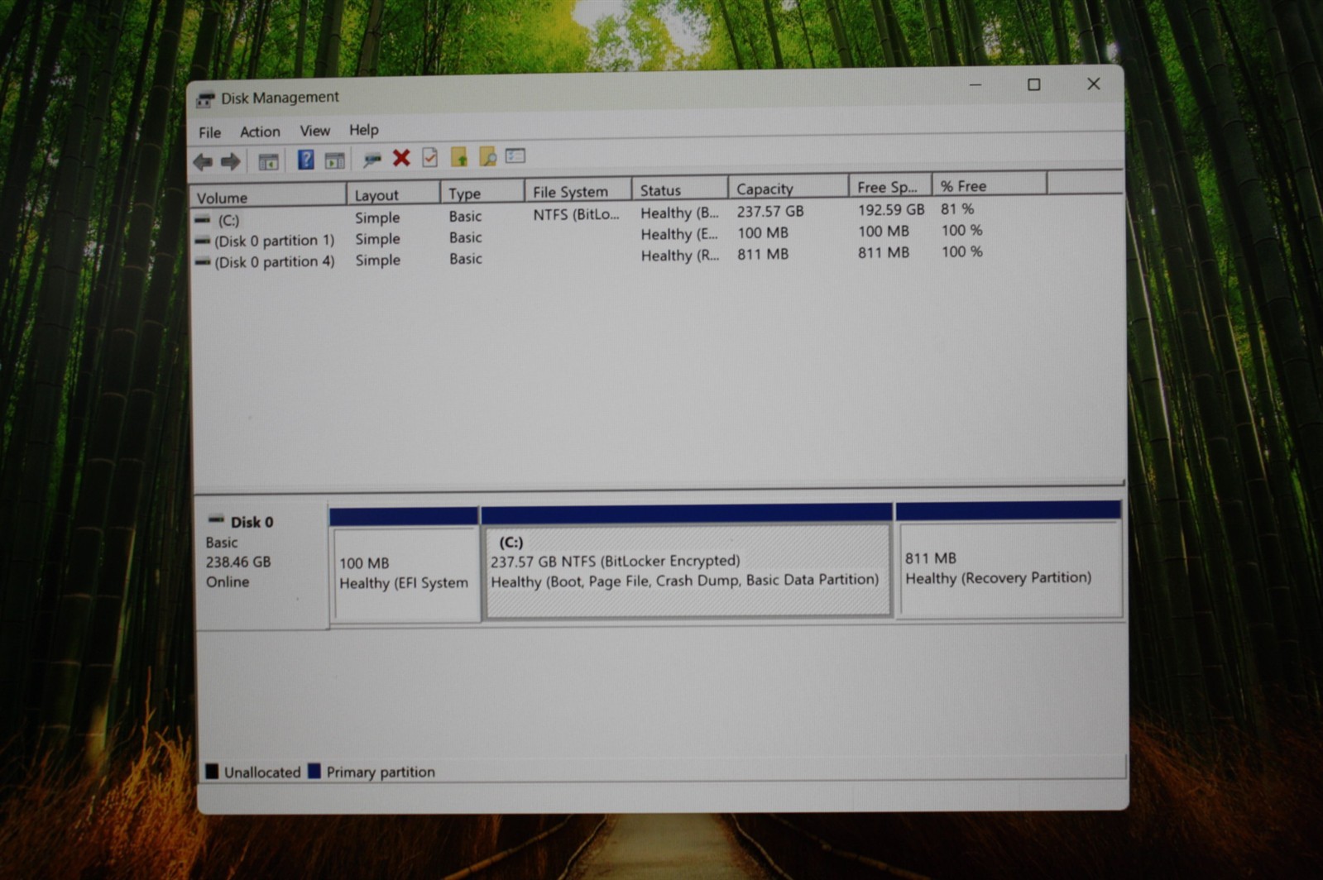
Task: Minimize the Disk Management window
Action: (x=975, y=85)
